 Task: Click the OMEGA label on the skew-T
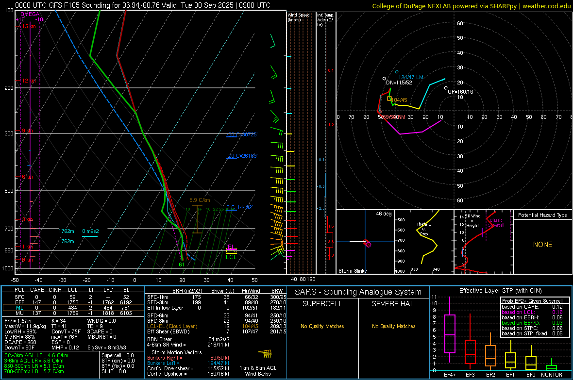pos(30,14)
